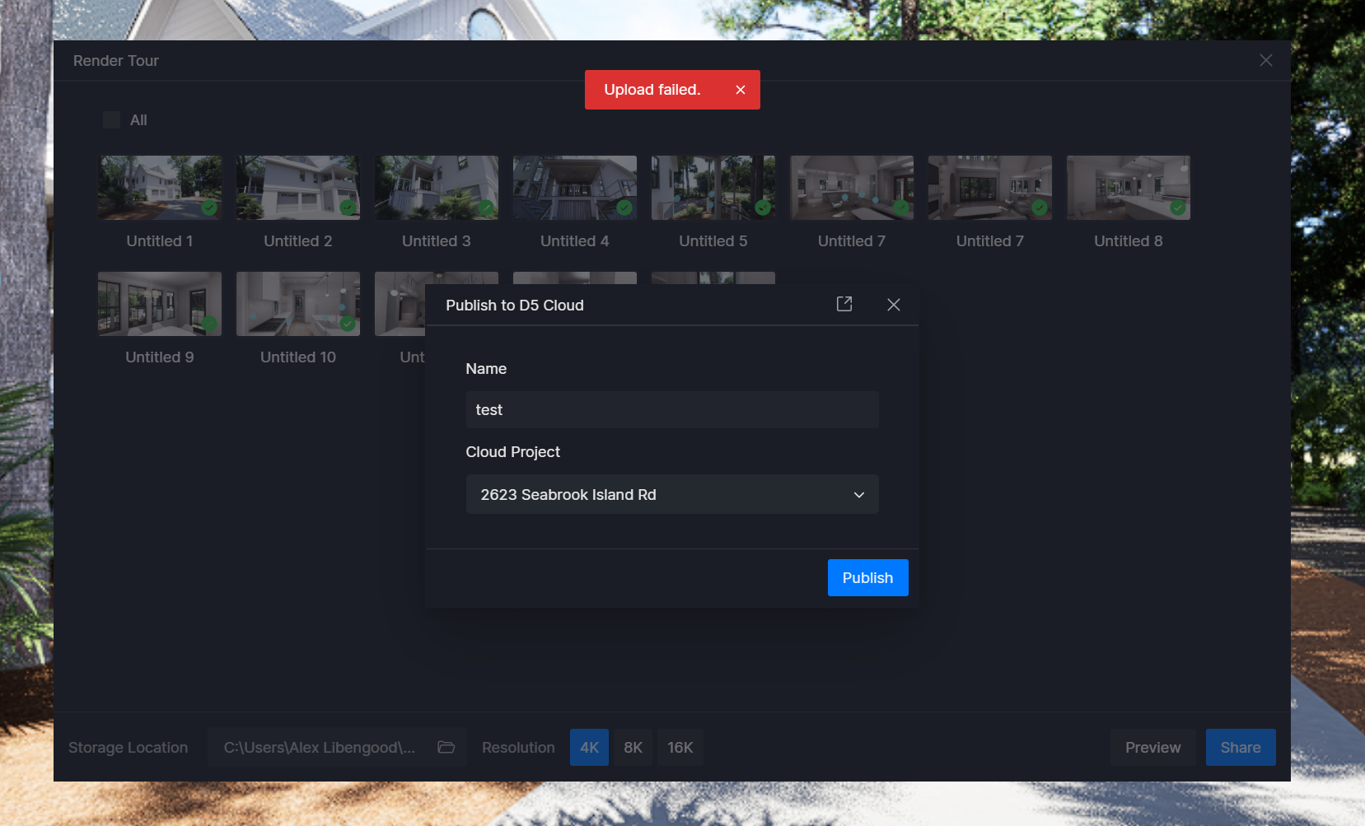Dismiss the Upload failed notification
The width and height of the screenshot is (1365, 826).
click(740, 90)
